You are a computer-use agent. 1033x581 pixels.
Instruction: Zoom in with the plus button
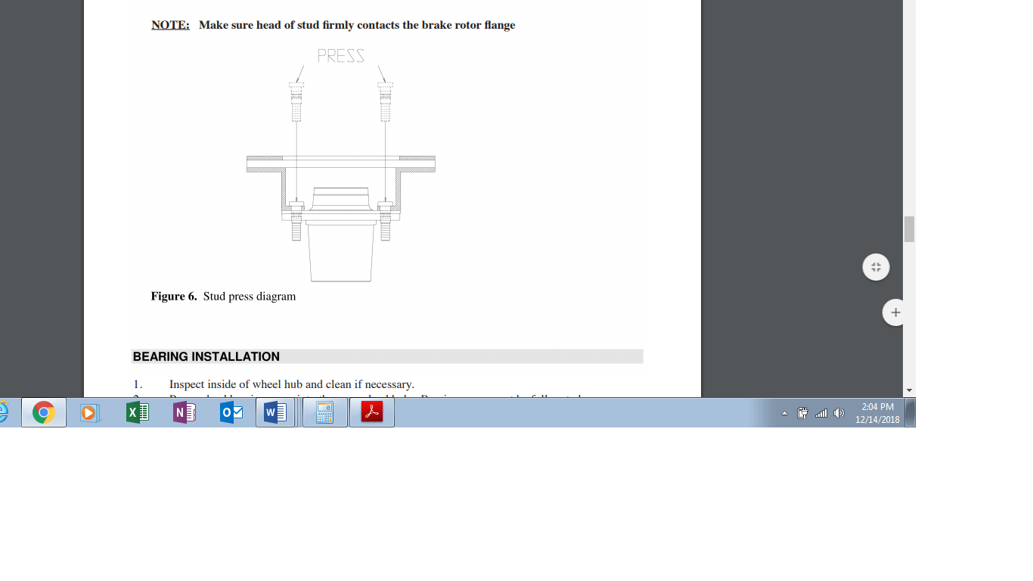coord(895,312)
